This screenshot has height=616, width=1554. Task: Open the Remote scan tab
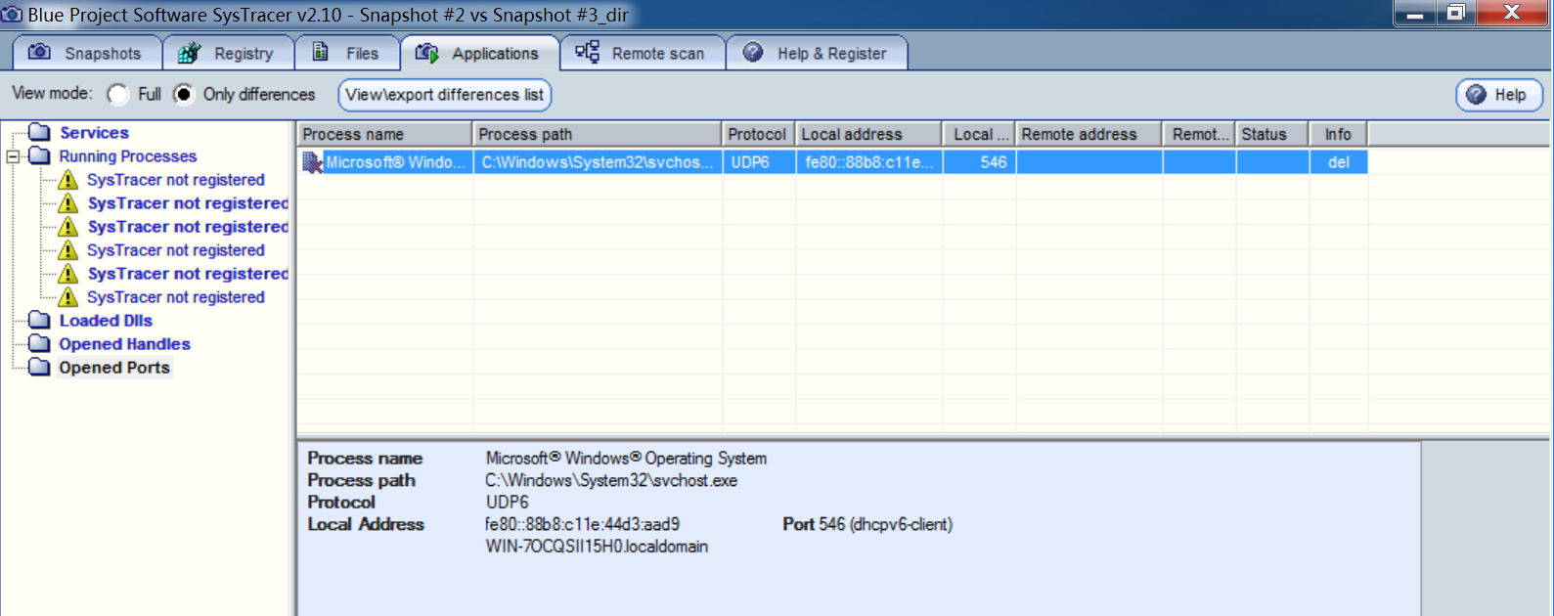click(643, 53)
